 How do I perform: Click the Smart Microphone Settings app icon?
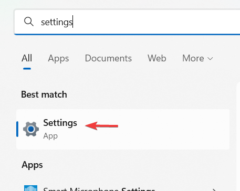point(30,188)
